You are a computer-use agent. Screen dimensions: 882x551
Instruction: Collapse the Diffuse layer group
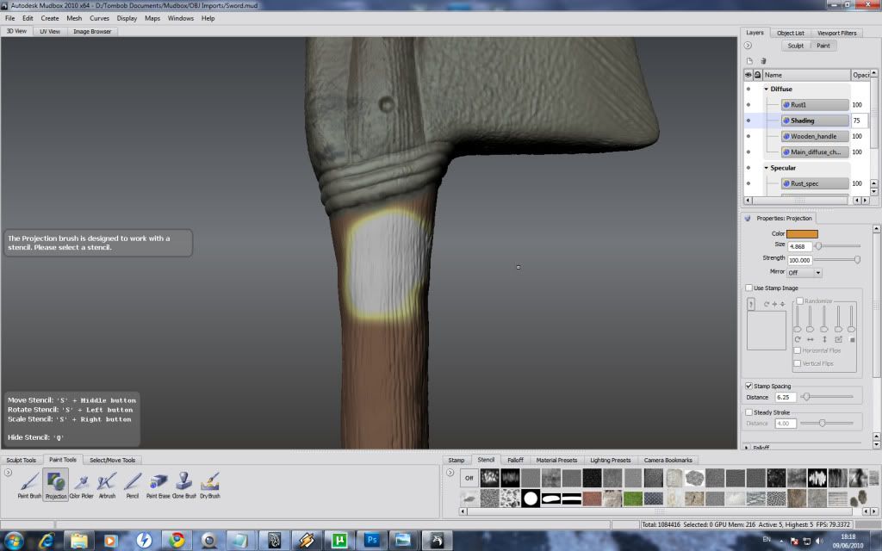pos(766,89)
